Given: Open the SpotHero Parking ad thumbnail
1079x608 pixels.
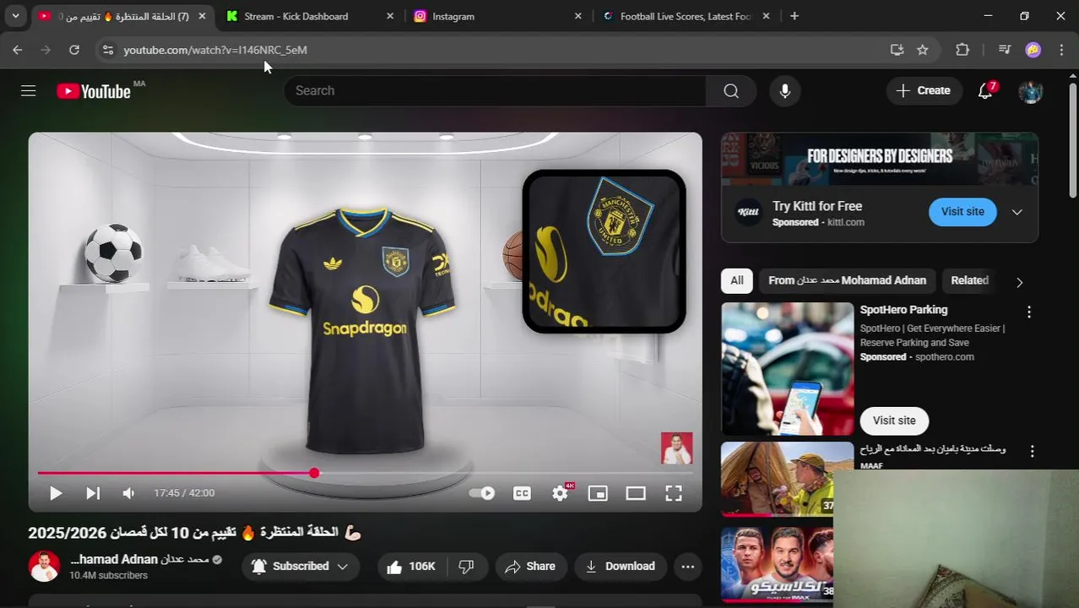Looking at the screenshot, I should [x=788, y=369].
